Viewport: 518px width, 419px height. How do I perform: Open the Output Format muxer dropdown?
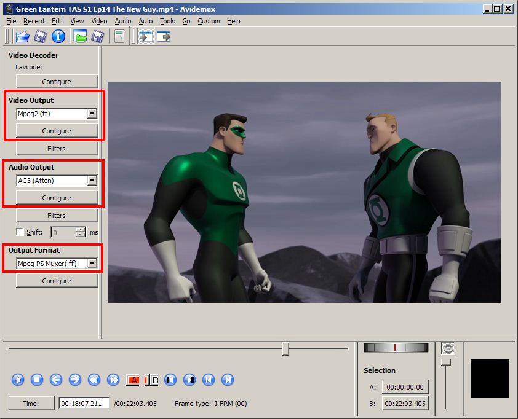[x=92, y=264]
